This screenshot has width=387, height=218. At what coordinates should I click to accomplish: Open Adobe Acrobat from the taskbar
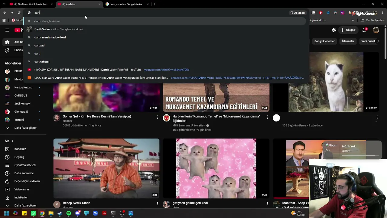[104, 213]
